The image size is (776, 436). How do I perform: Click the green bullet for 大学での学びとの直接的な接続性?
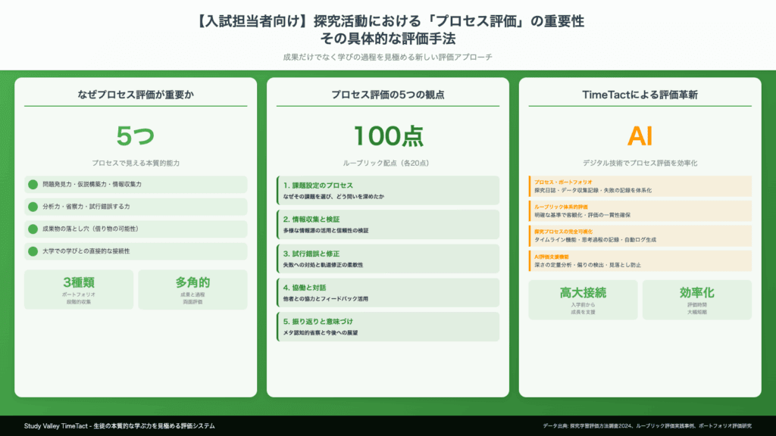33,251
